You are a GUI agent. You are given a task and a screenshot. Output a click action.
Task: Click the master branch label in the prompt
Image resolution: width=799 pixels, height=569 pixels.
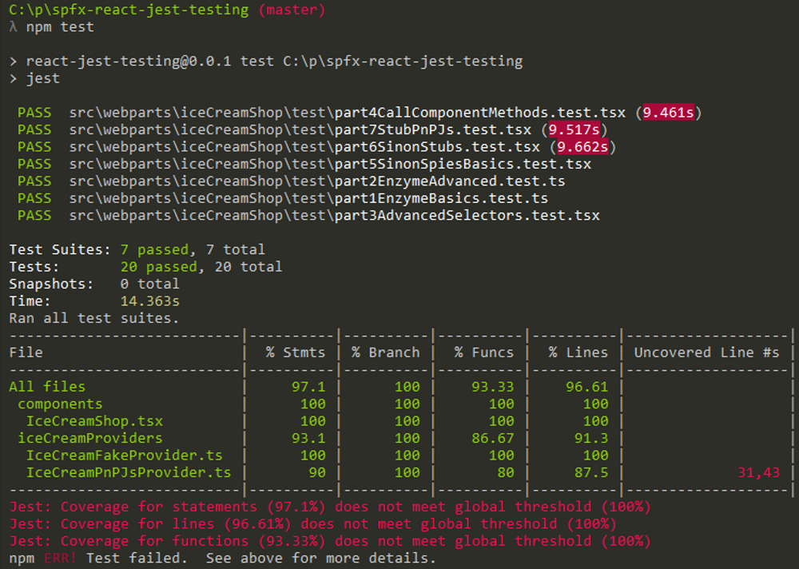point(292,10)
